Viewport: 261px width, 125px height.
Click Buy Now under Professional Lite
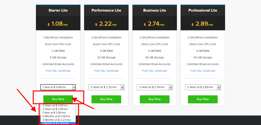(x=203, y=99)
